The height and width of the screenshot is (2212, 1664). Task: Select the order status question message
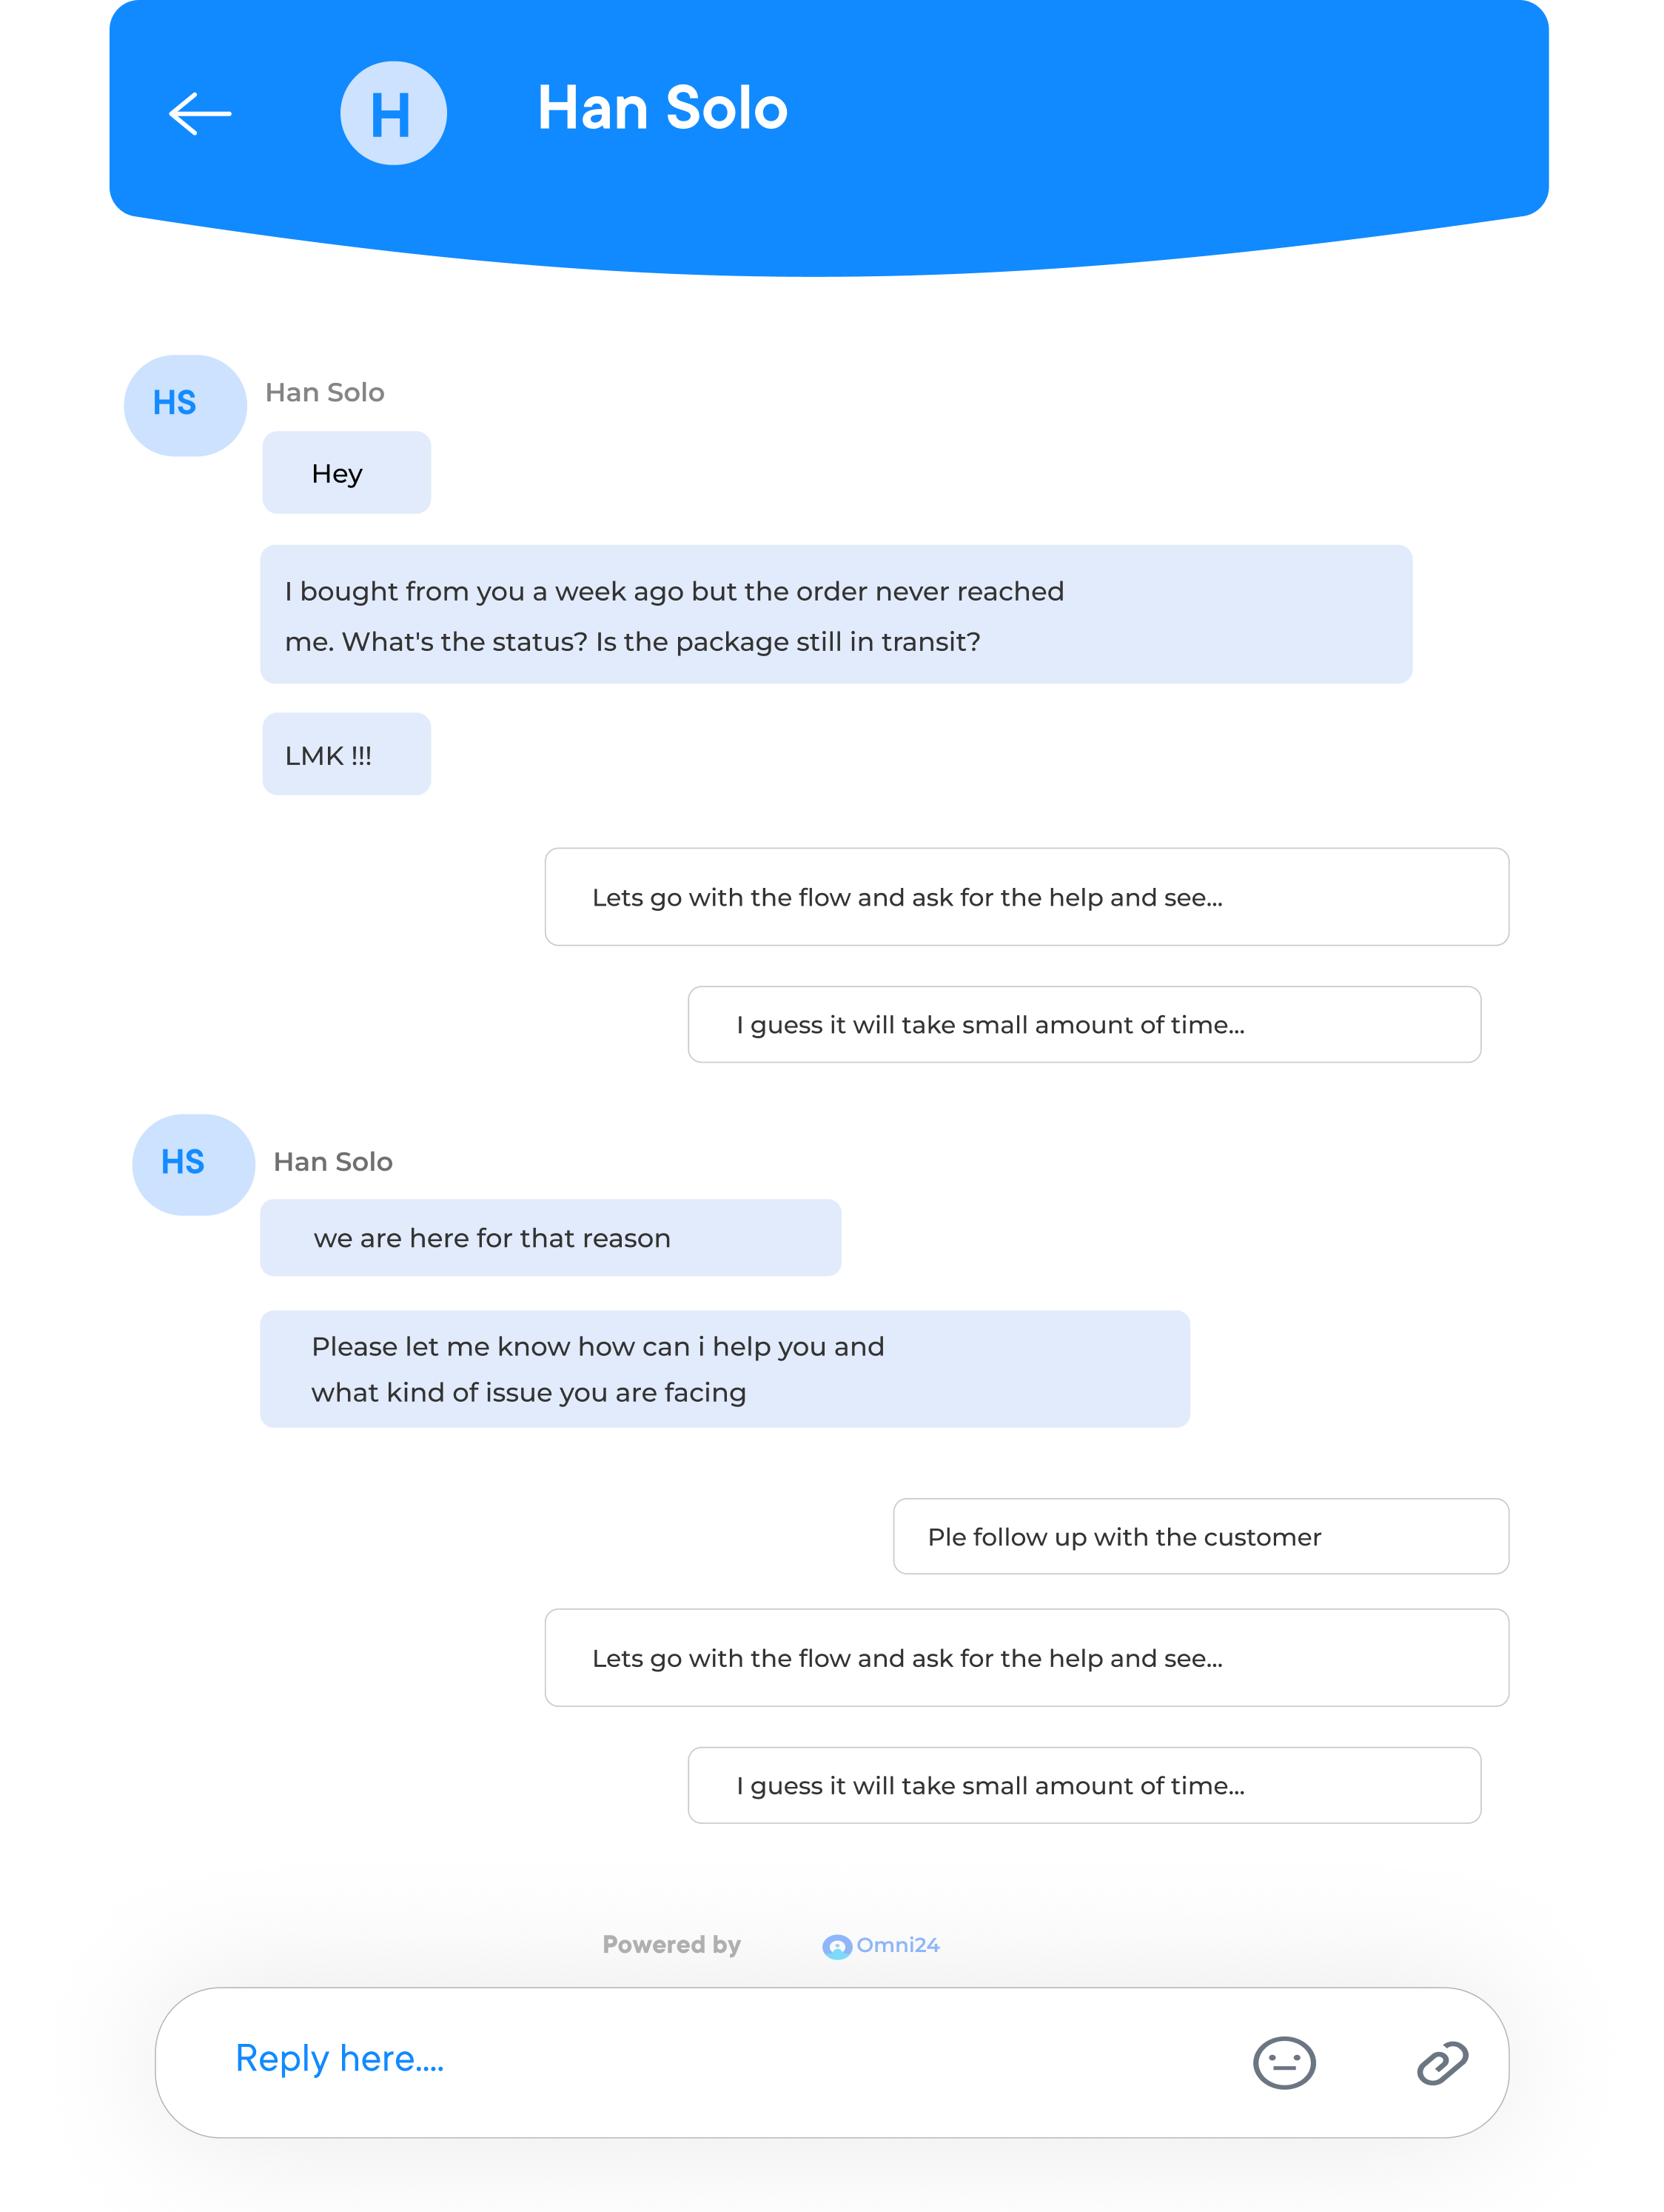point(836,614)
